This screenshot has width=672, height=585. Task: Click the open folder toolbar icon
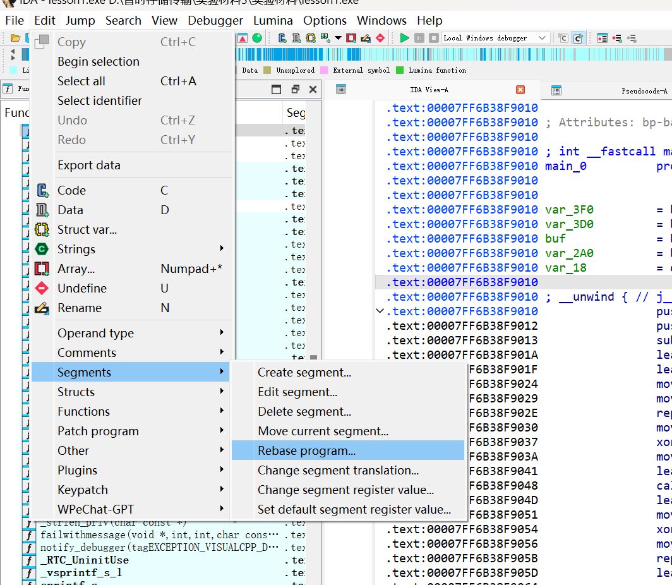click(15, 38)
